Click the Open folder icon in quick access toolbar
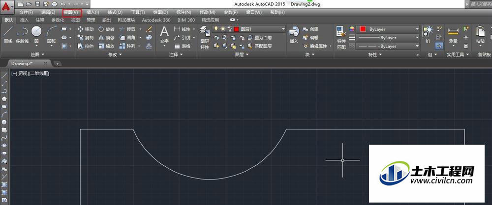 point(29,4)
